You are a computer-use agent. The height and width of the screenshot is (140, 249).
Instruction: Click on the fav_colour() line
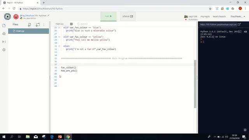[x=68, y=68]
